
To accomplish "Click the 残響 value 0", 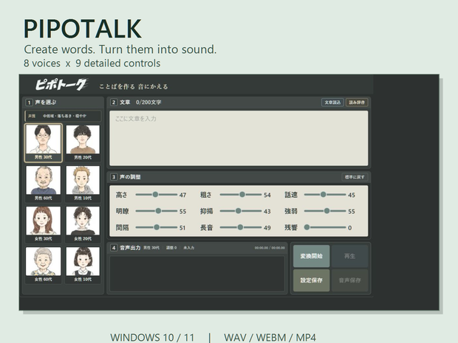I will coord(350,227).
